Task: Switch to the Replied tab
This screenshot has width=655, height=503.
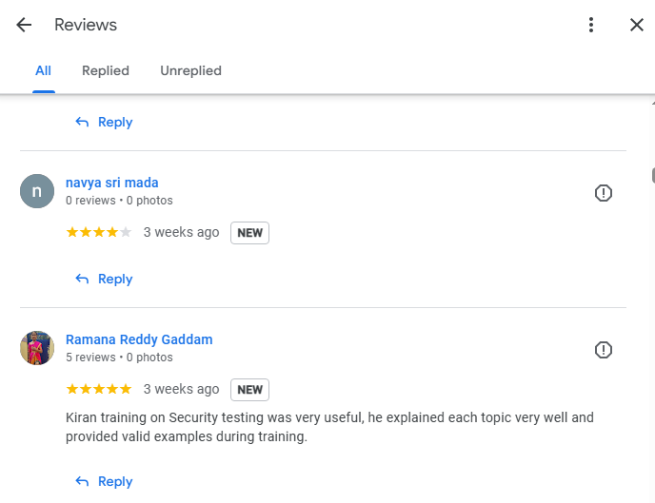Action: click(x=106, y=71)
